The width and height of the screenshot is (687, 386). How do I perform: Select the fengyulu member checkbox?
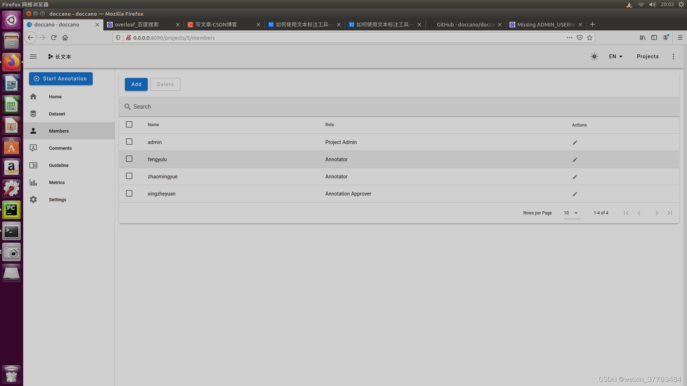[x=129, y=159]
